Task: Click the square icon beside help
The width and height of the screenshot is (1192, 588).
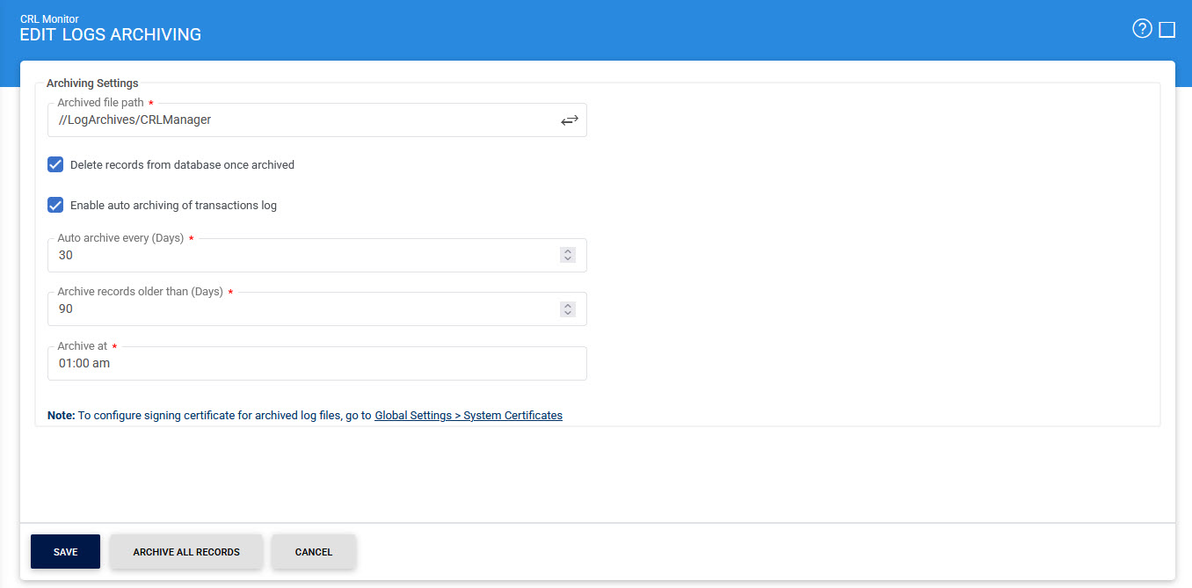Action: point(1167,30)
